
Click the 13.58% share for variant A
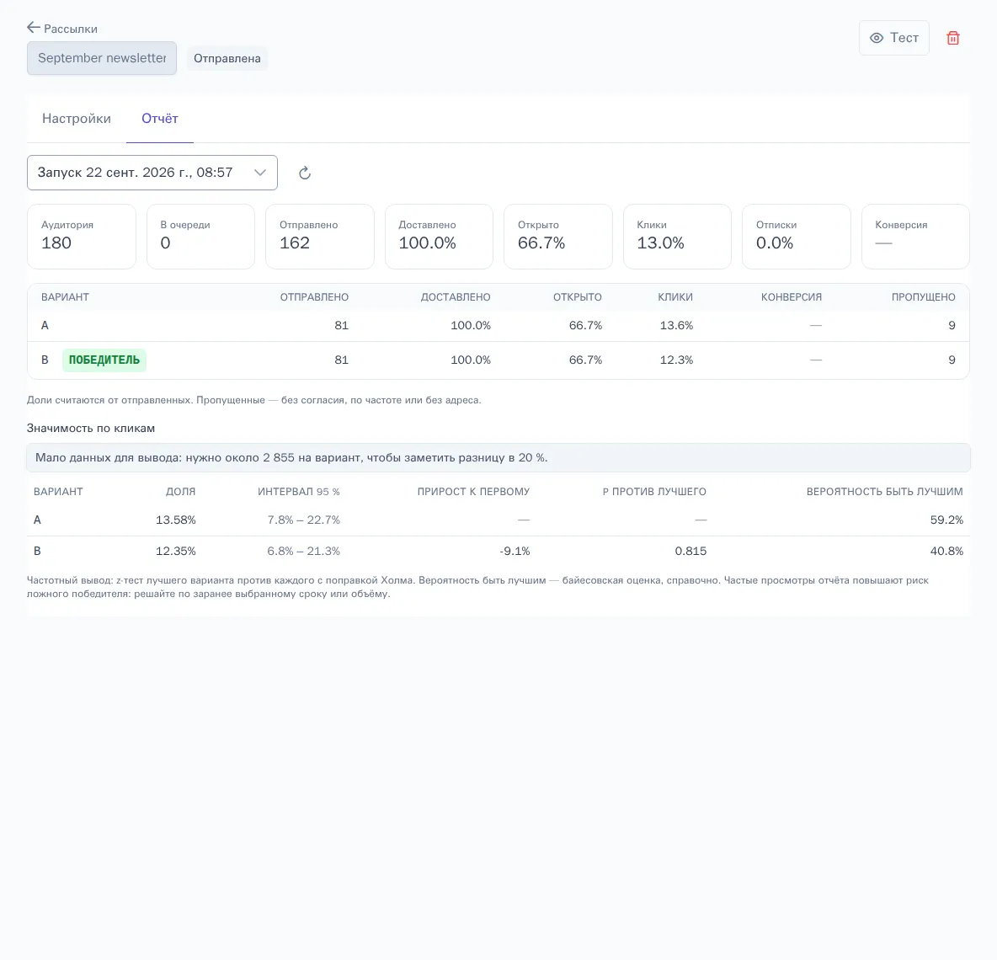tap(175, 520)
